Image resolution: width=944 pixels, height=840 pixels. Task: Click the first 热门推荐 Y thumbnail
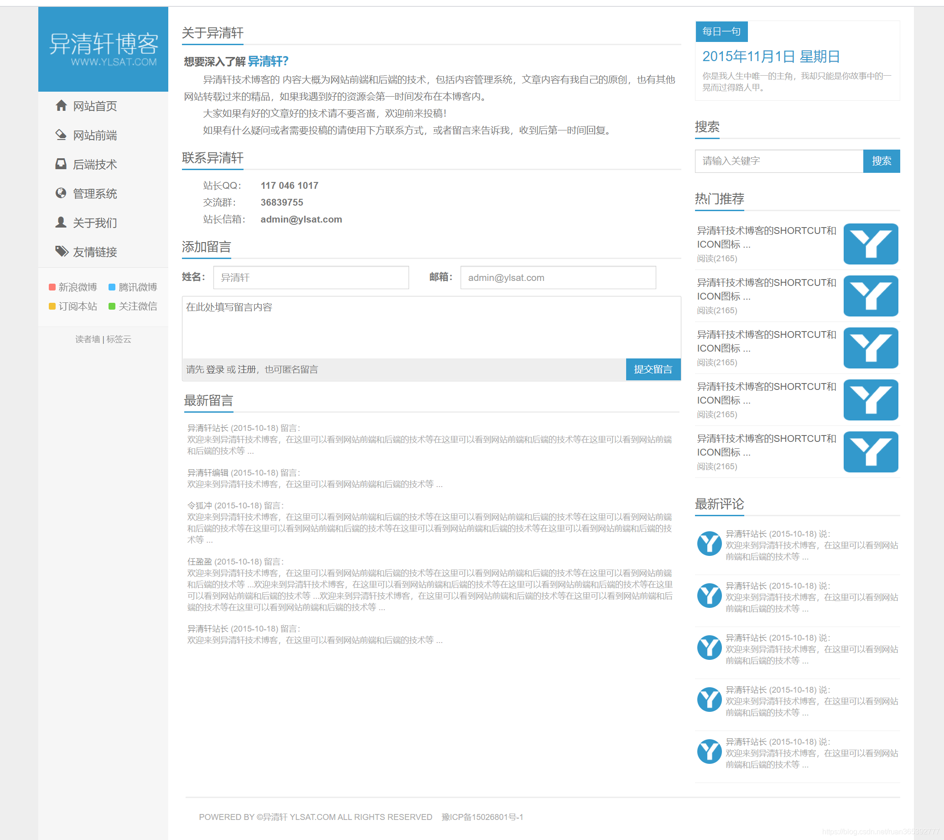point(871,244)
